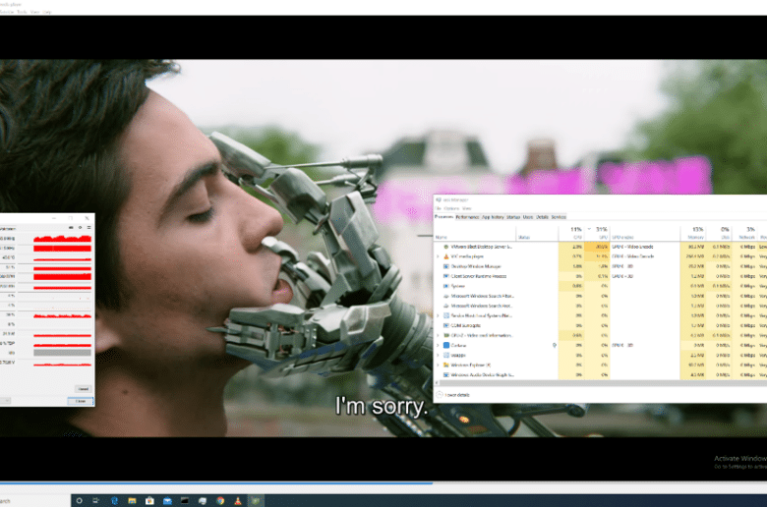767x507 pixels.
Task: Click the gray sensor bar in the GPU-Z window
Action: point(62,353)
